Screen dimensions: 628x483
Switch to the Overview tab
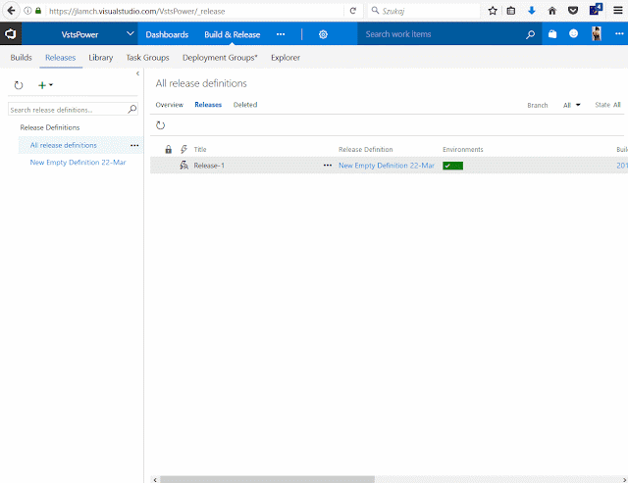coord(170,105)
